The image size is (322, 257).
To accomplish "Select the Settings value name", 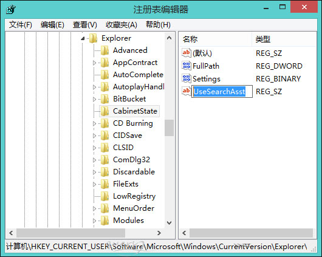I will [x=207, y=79].
